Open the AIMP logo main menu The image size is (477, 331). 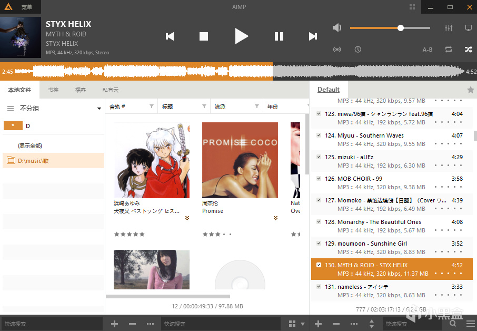pyautogui.click(x=8, y=7)
